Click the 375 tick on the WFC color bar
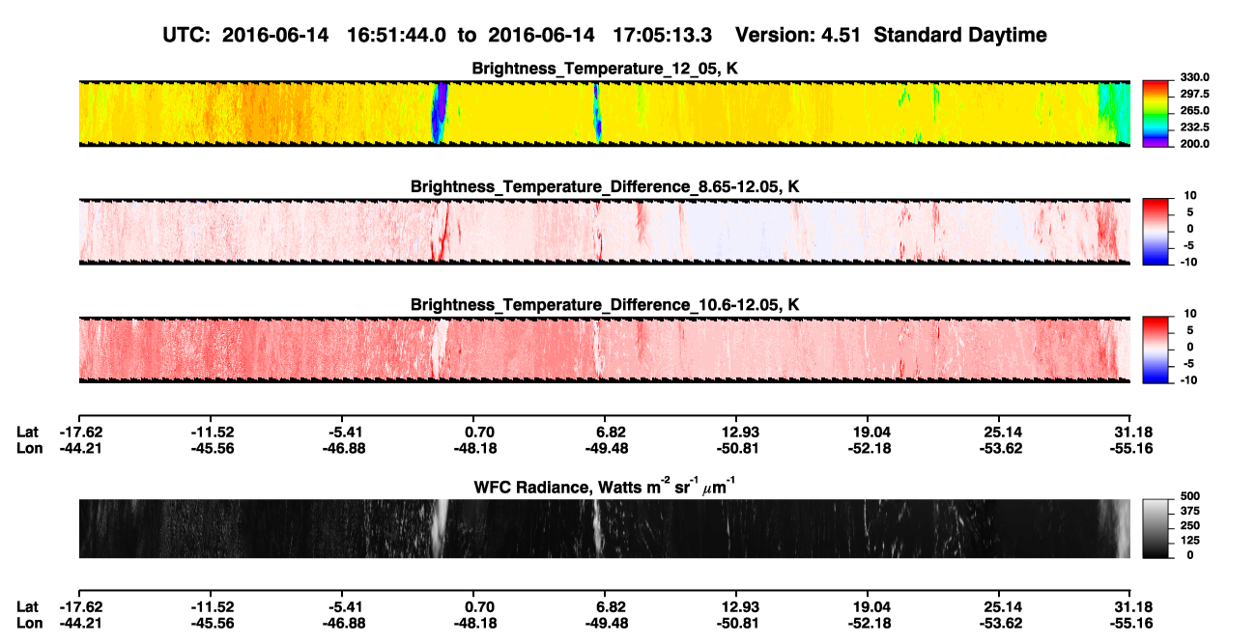Image resolution: width=1256 pixels, height=644 pixels. (1190, 511)
